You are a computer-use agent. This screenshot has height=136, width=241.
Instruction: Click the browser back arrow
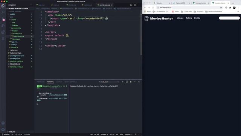(145, 8)
